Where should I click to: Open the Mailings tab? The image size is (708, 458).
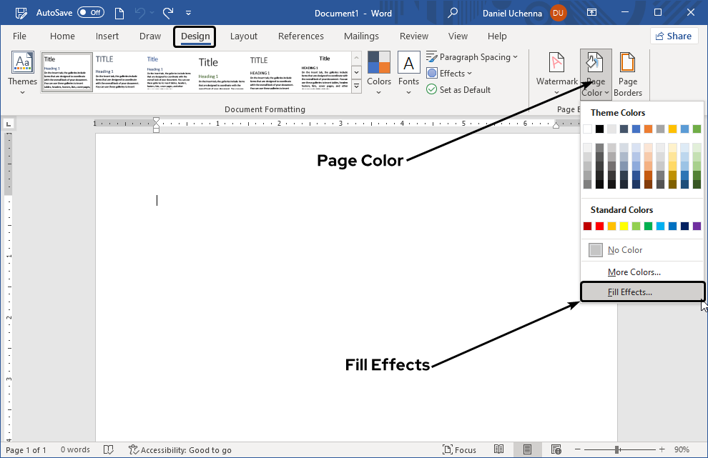tap(361, 36)
